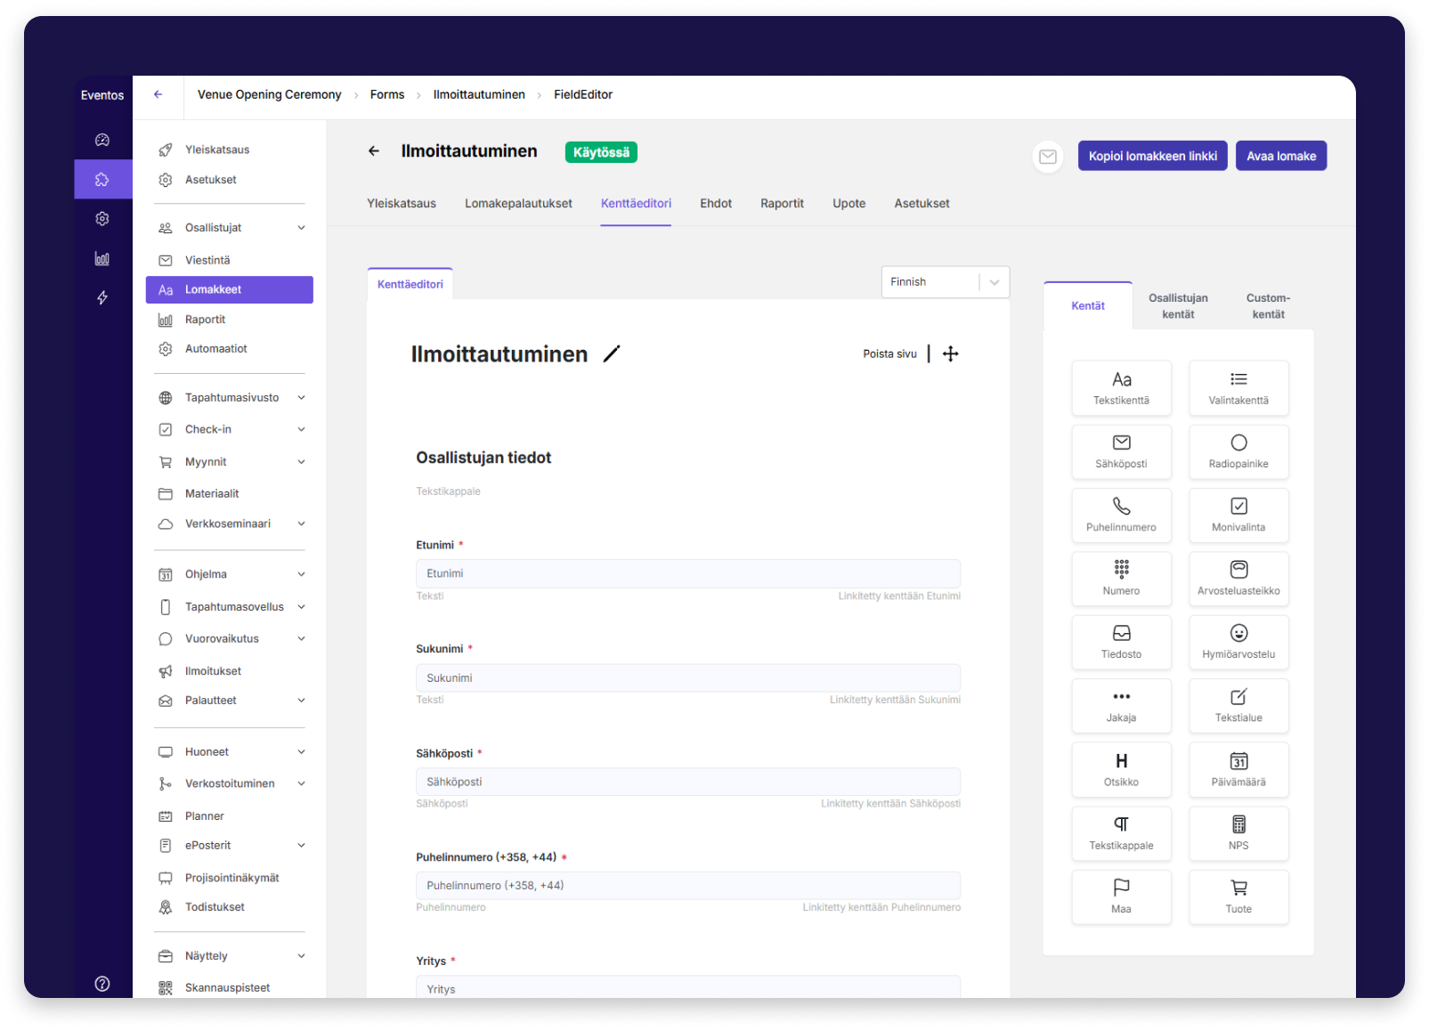Viewport: 1429px width, 1030px height.
Task: Add a Monivalinta checkbox field
Action: coord(1238,515)
